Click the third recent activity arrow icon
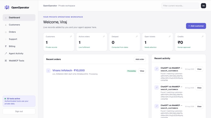211x118 pixels. [157, 106]
